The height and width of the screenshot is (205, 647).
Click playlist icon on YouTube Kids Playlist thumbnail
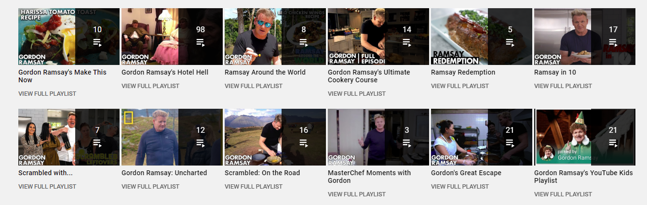613,143
